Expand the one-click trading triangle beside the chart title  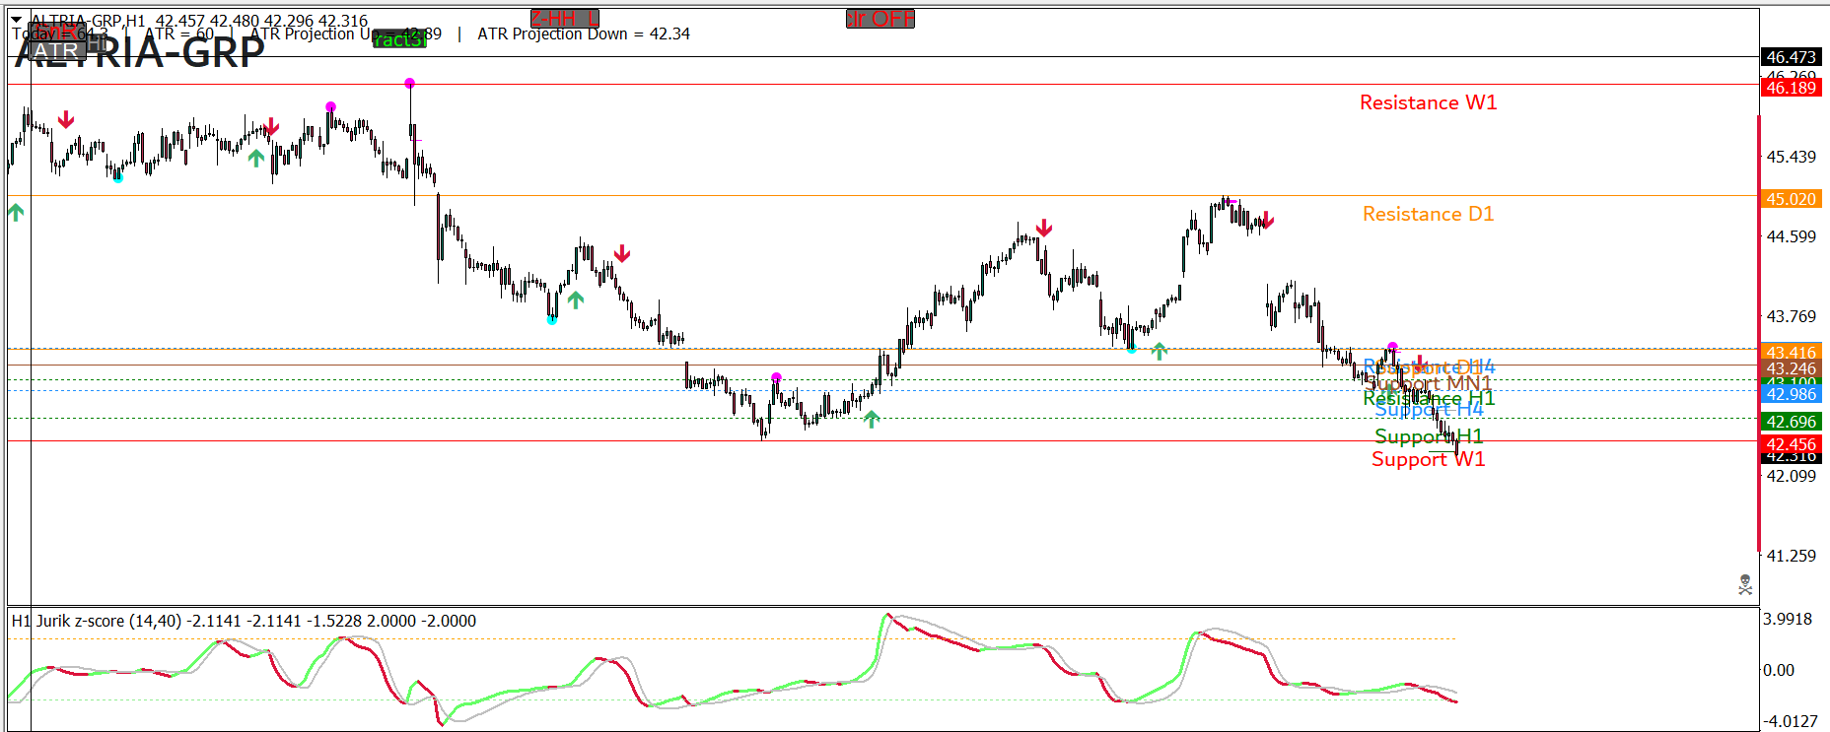click(x=16, y=20)
